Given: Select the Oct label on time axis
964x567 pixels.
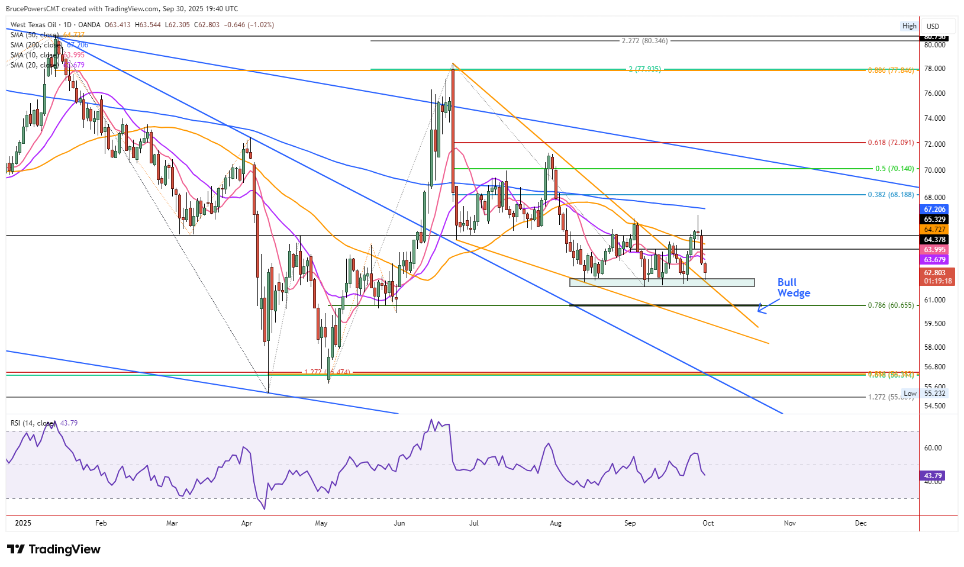Looking at the screenshot, I should [x=708, y=523].
